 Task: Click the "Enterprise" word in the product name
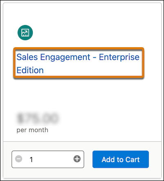(x=119, y=57)
